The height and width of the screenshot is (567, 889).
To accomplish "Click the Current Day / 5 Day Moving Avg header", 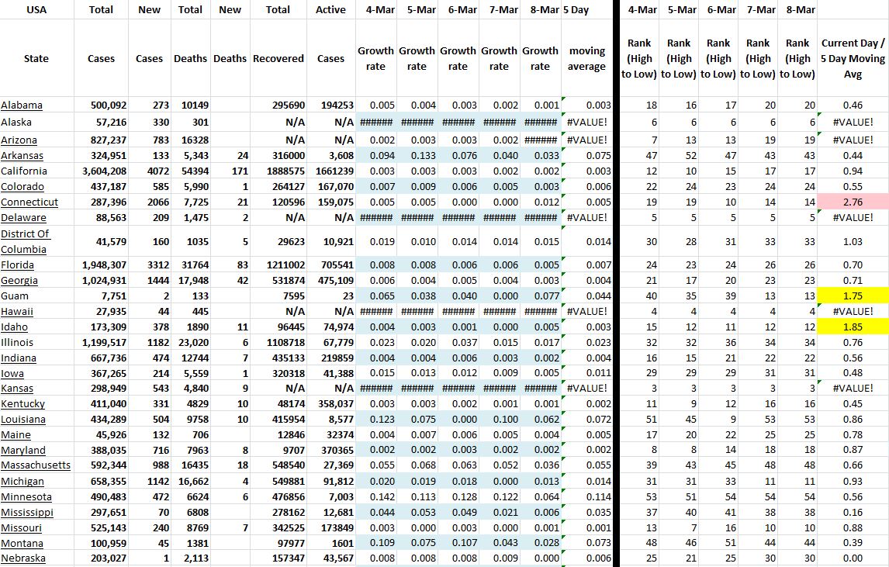I will click(853, 59).
